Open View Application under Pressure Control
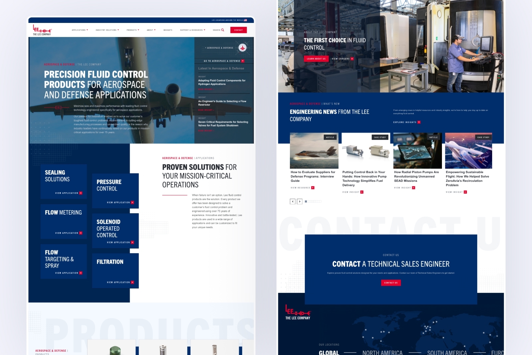Screen dimensions: 532x355 pyautogui.click(x=120, y=202)
